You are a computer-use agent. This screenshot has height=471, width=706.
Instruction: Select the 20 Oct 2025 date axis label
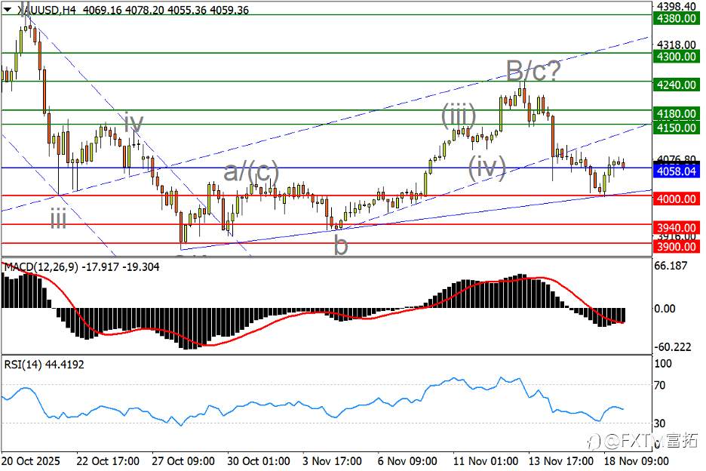click(x=31, y=461)
